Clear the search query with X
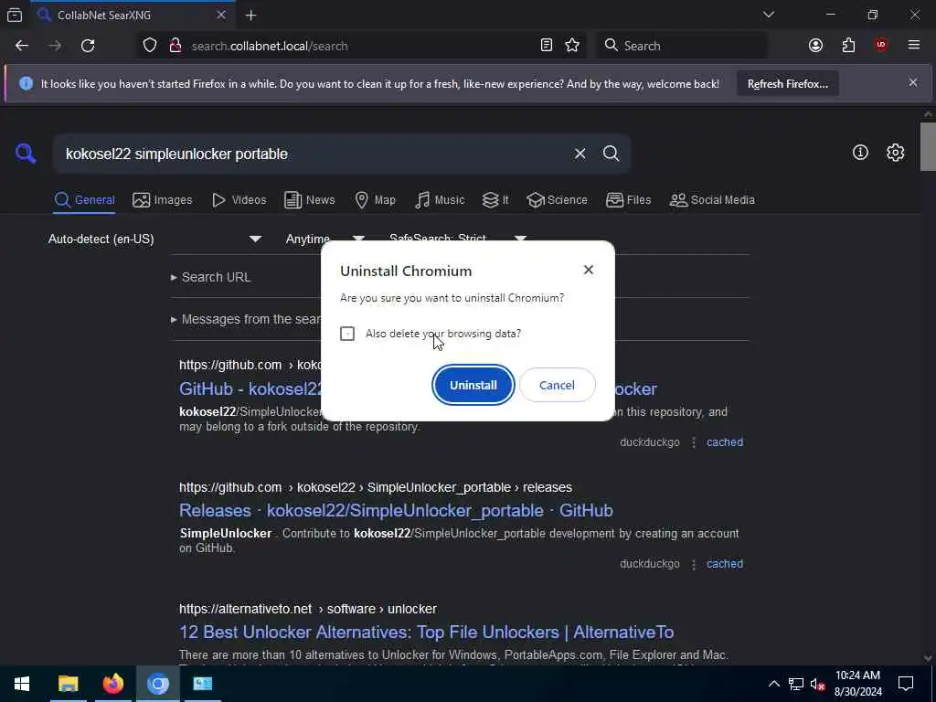This screenshot has width=936, height=702. tap(580, 154)
